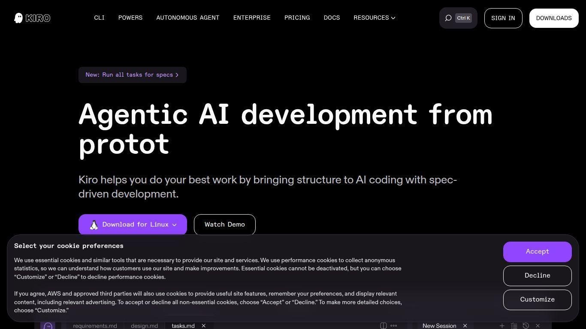Open the 'New: Run all tasks for specs' announcement
The height and width of the screenshot is (329, 586).
[132, 75]
